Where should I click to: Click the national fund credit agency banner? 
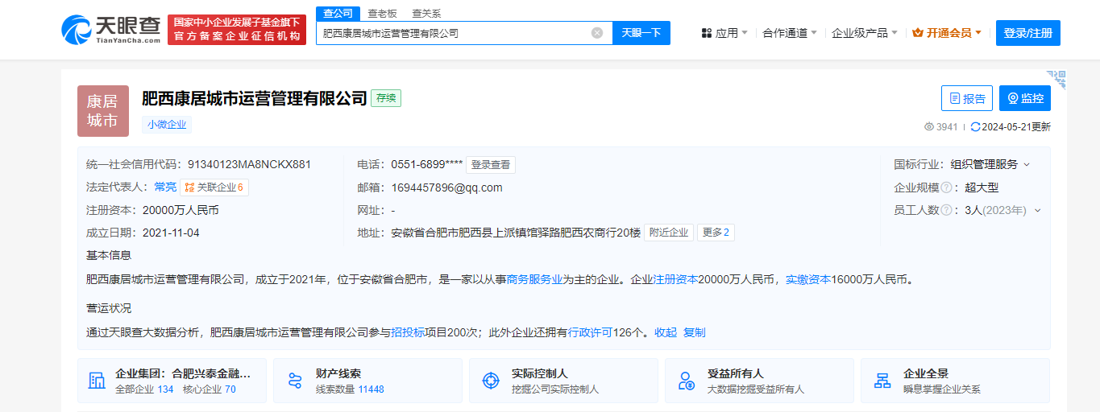[x=237, y=30]
